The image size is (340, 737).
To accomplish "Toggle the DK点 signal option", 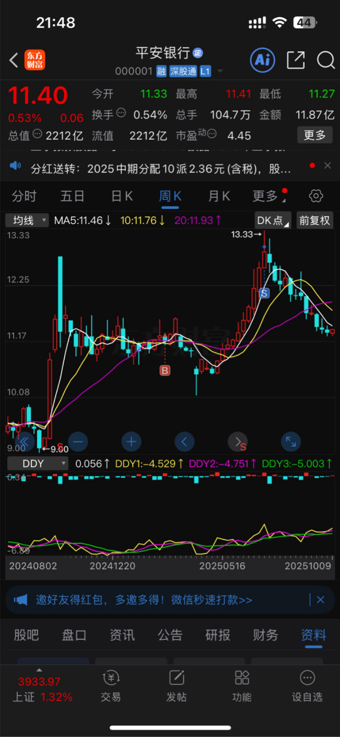I will coord(273,221).
